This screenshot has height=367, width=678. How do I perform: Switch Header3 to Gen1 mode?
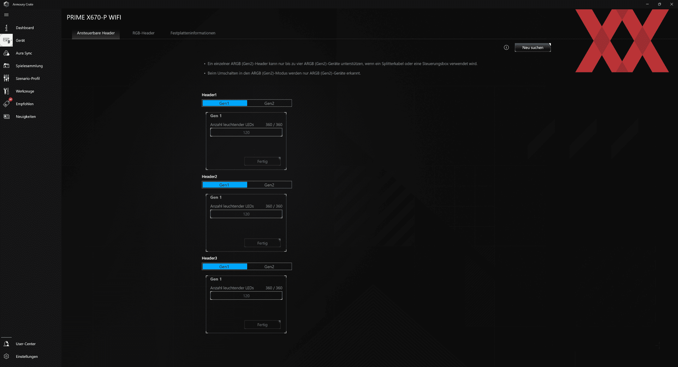tap(225, 267)
